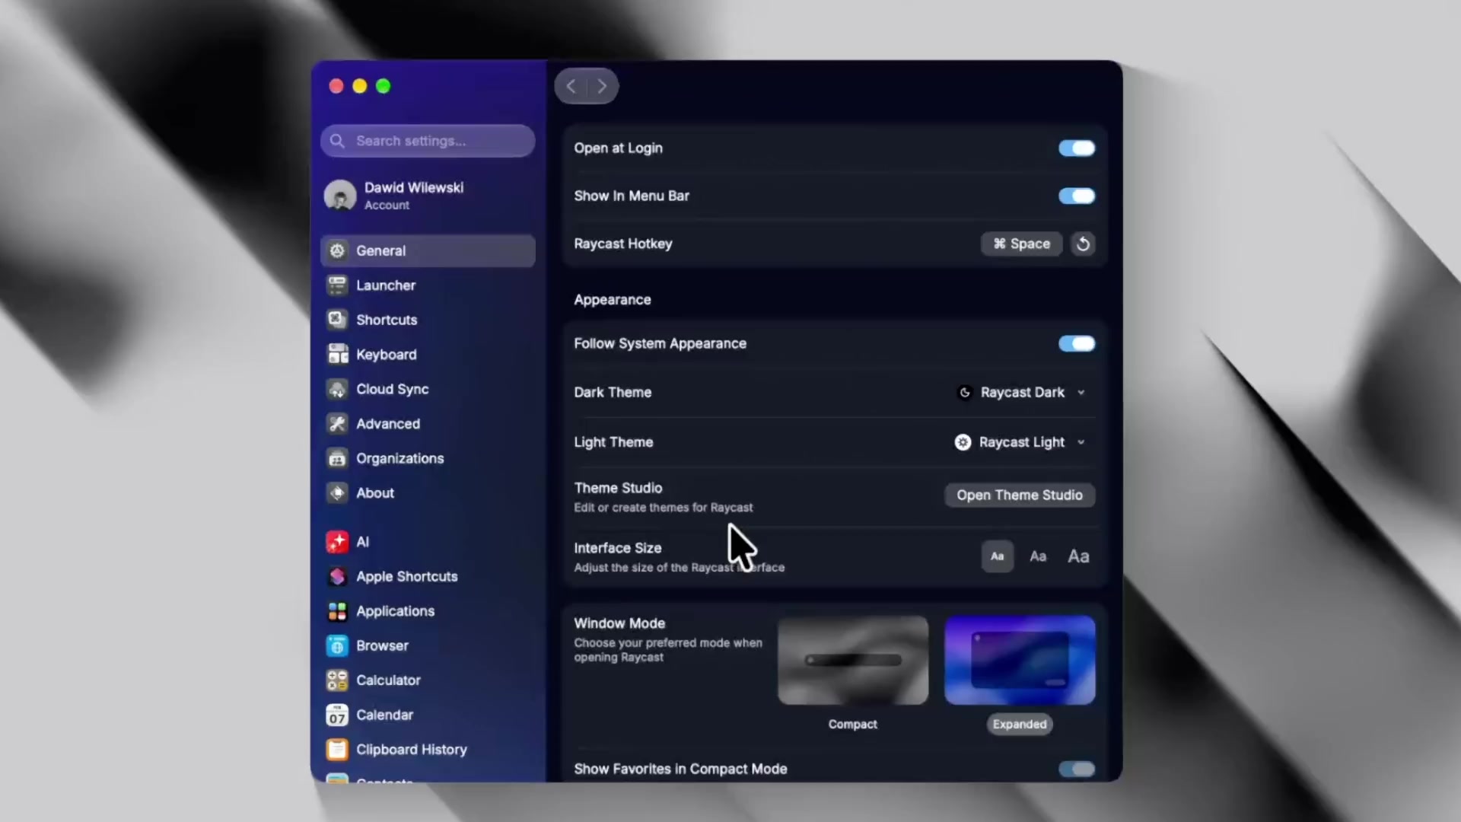Disable Show in Menu Bar switch
Image resolution: width=1461 pixels, height=822 pixels.
pyautogui.click(x=1077, y=196)
